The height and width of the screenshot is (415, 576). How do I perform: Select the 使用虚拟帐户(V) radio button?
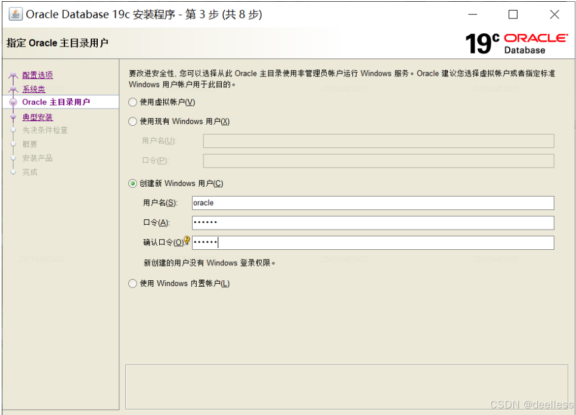point(132,102)
